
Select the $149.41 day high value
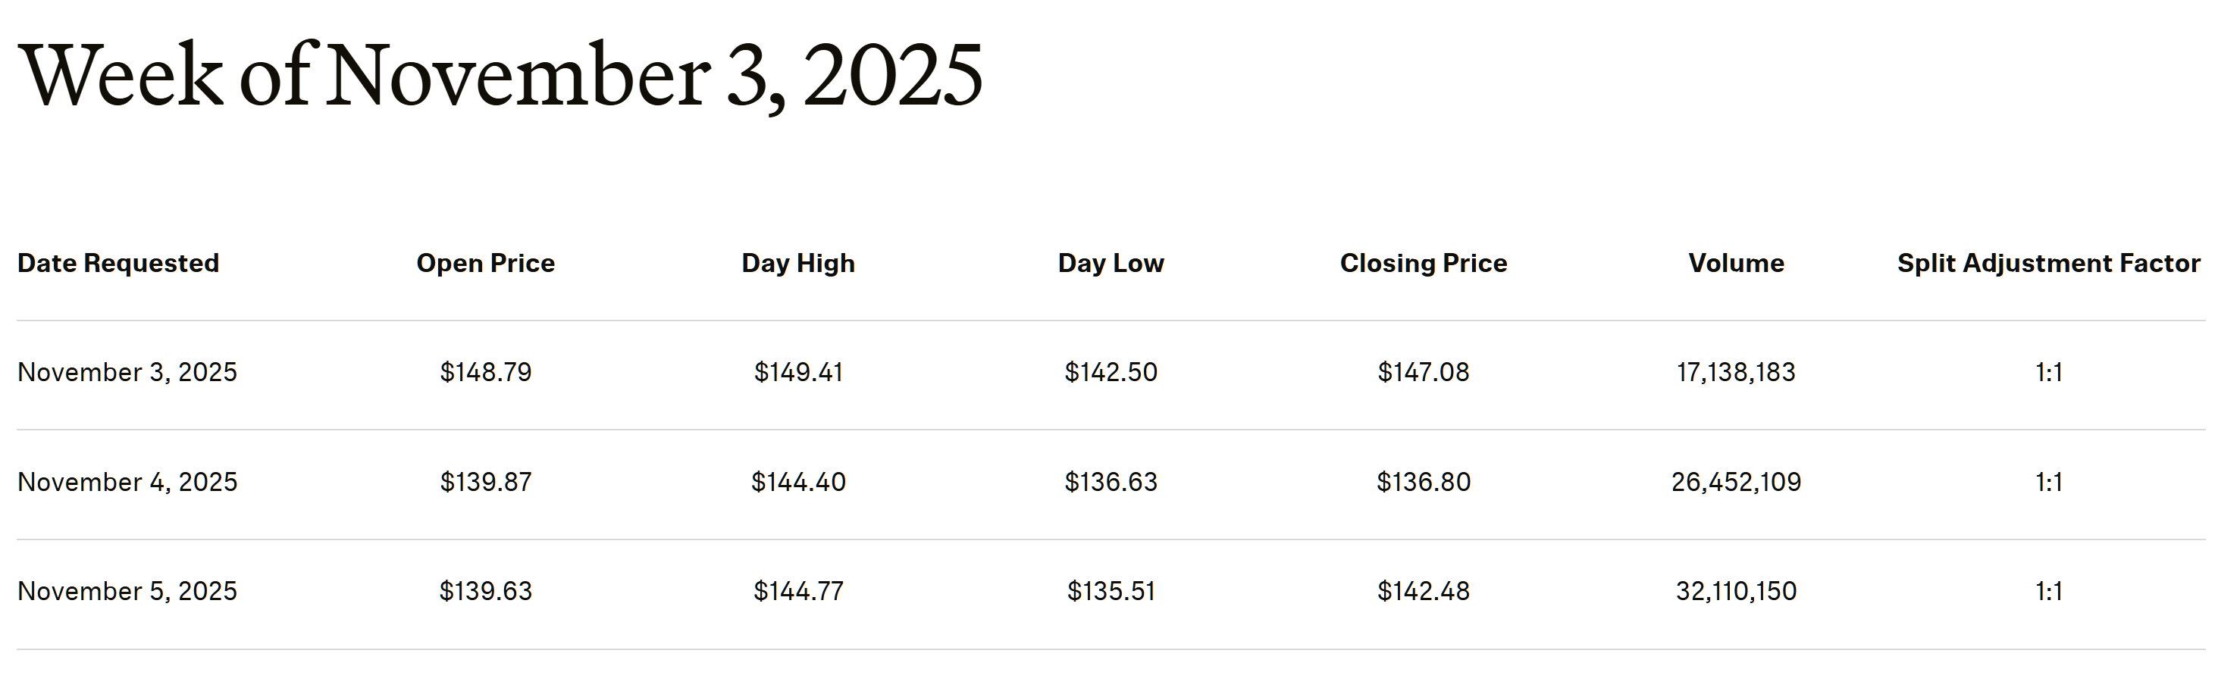(x=798, y=373)
